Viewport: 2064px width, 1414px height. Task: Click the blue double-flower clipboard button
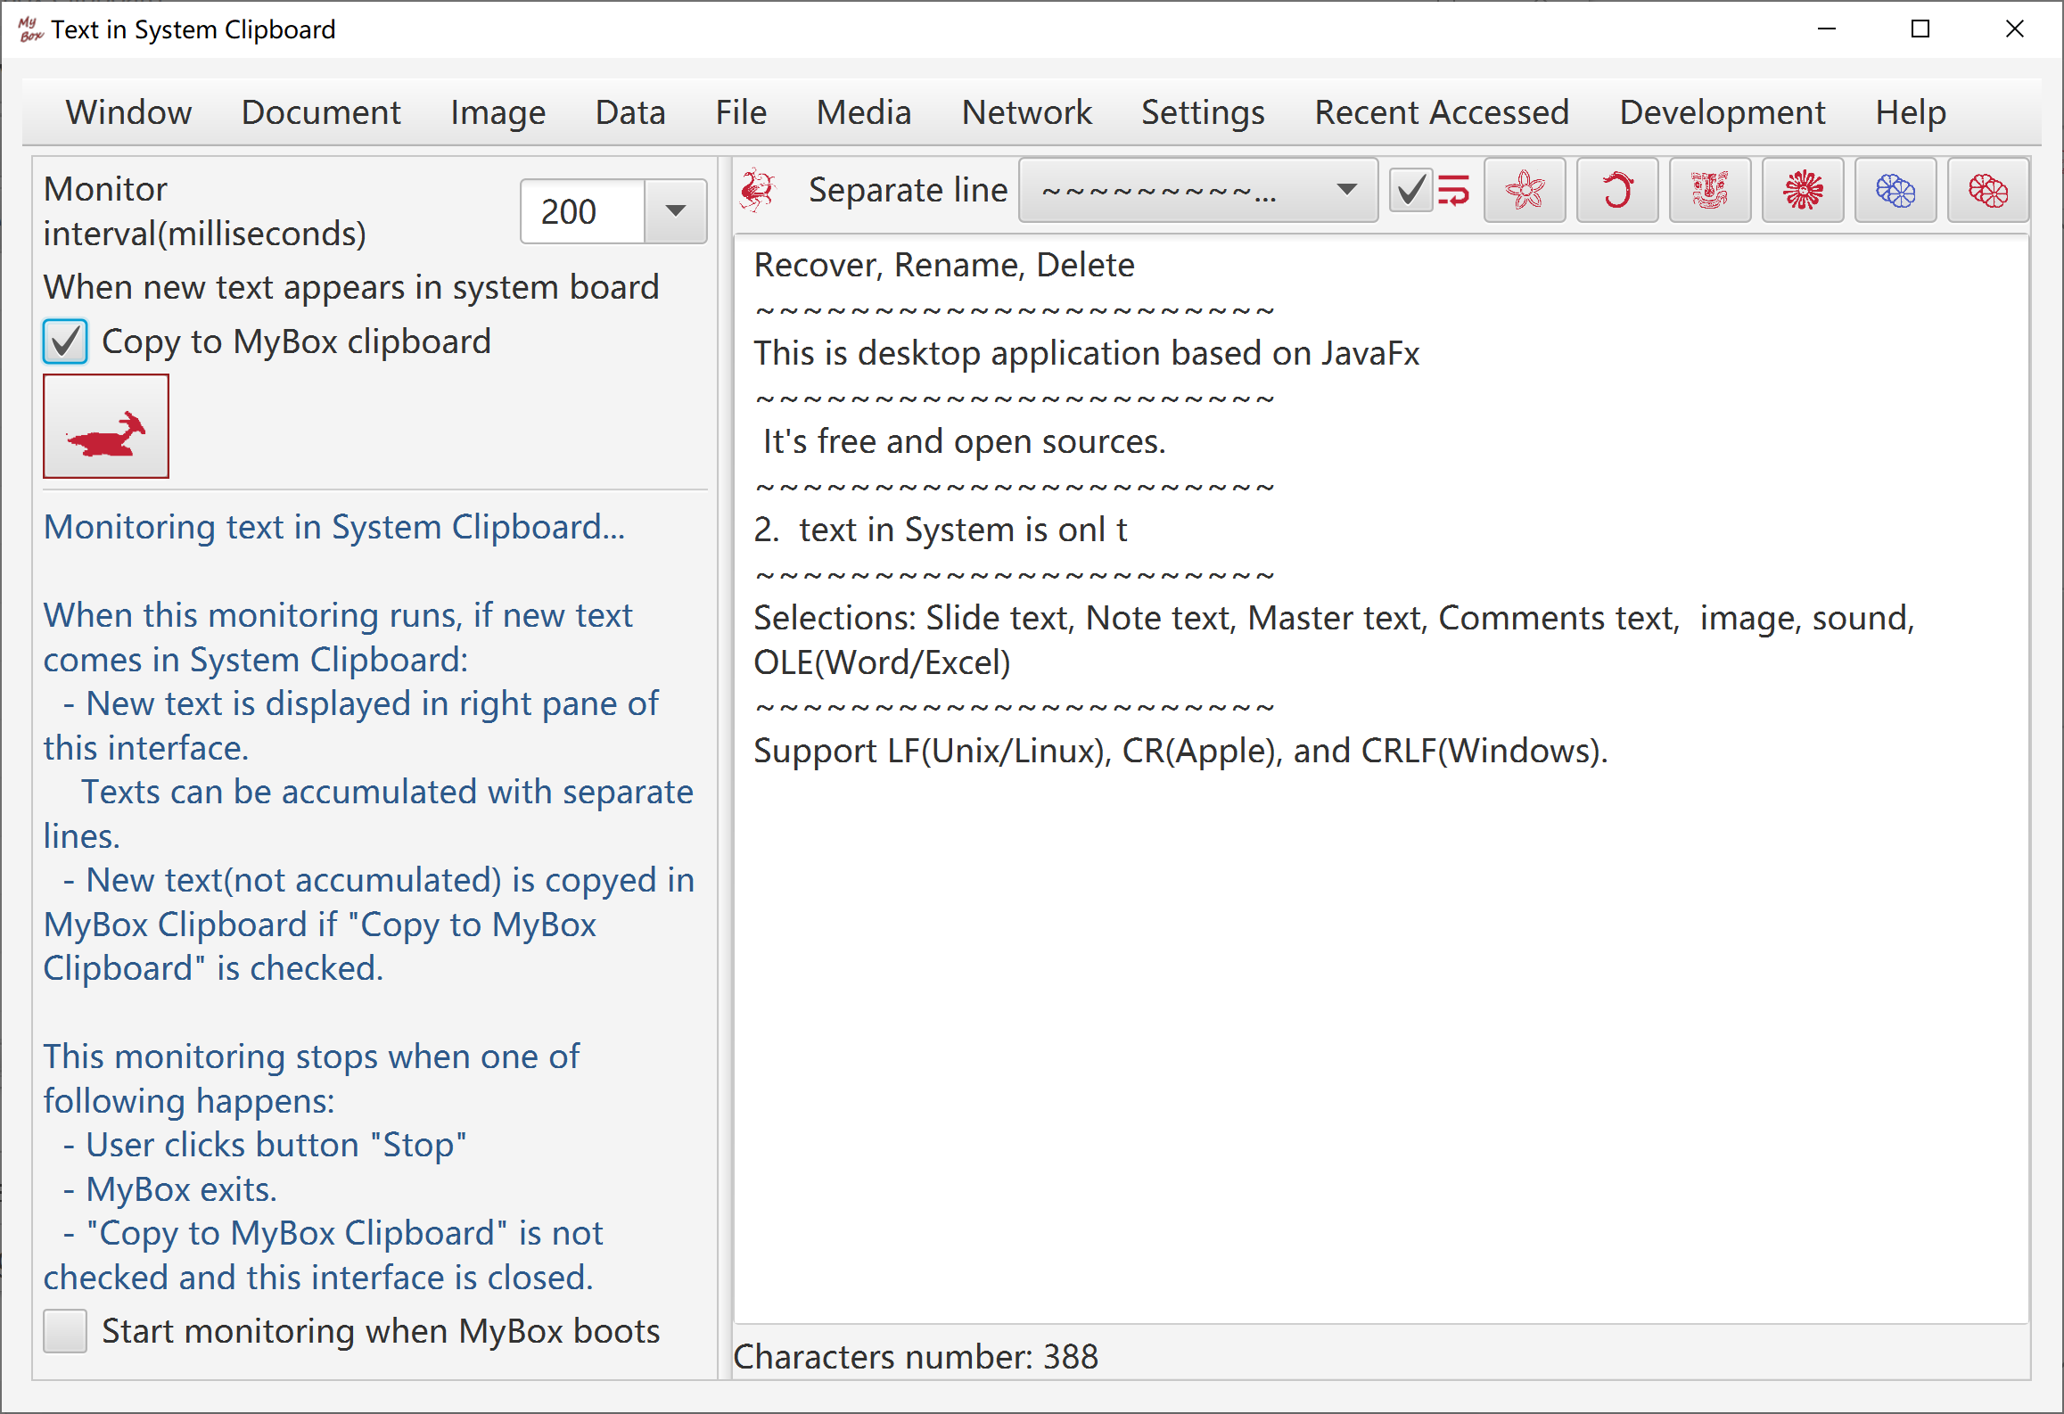(x=1895, y=190)
